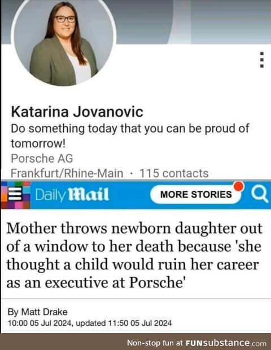Image resolution: width=271 pixels, height=350 pixels.
Task: Open the circular profile photo
Action: [64, 42]
